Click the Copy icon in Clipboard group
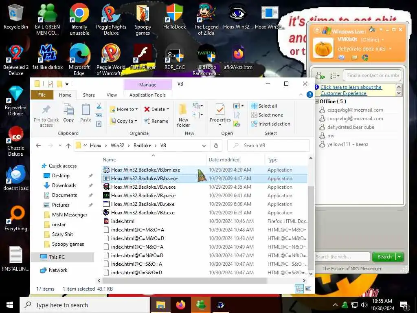The width and height of the screenshot is (417, 313). [68, 113]
